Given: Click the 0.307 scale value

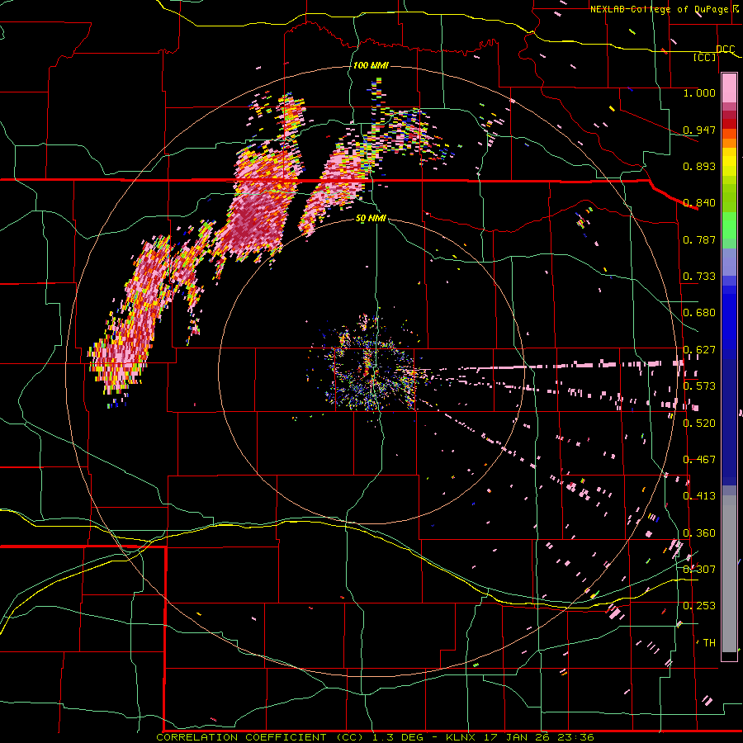Looking at the screenshot, I should click(699, 570).
